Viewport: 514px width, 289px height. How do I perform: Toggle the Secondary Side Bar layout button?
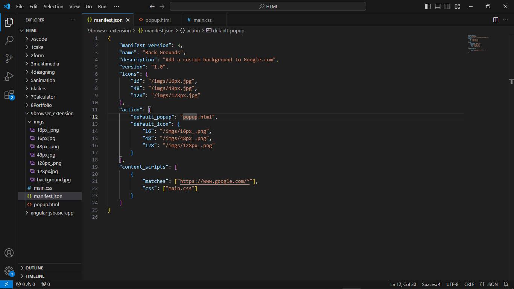point(447,6)
